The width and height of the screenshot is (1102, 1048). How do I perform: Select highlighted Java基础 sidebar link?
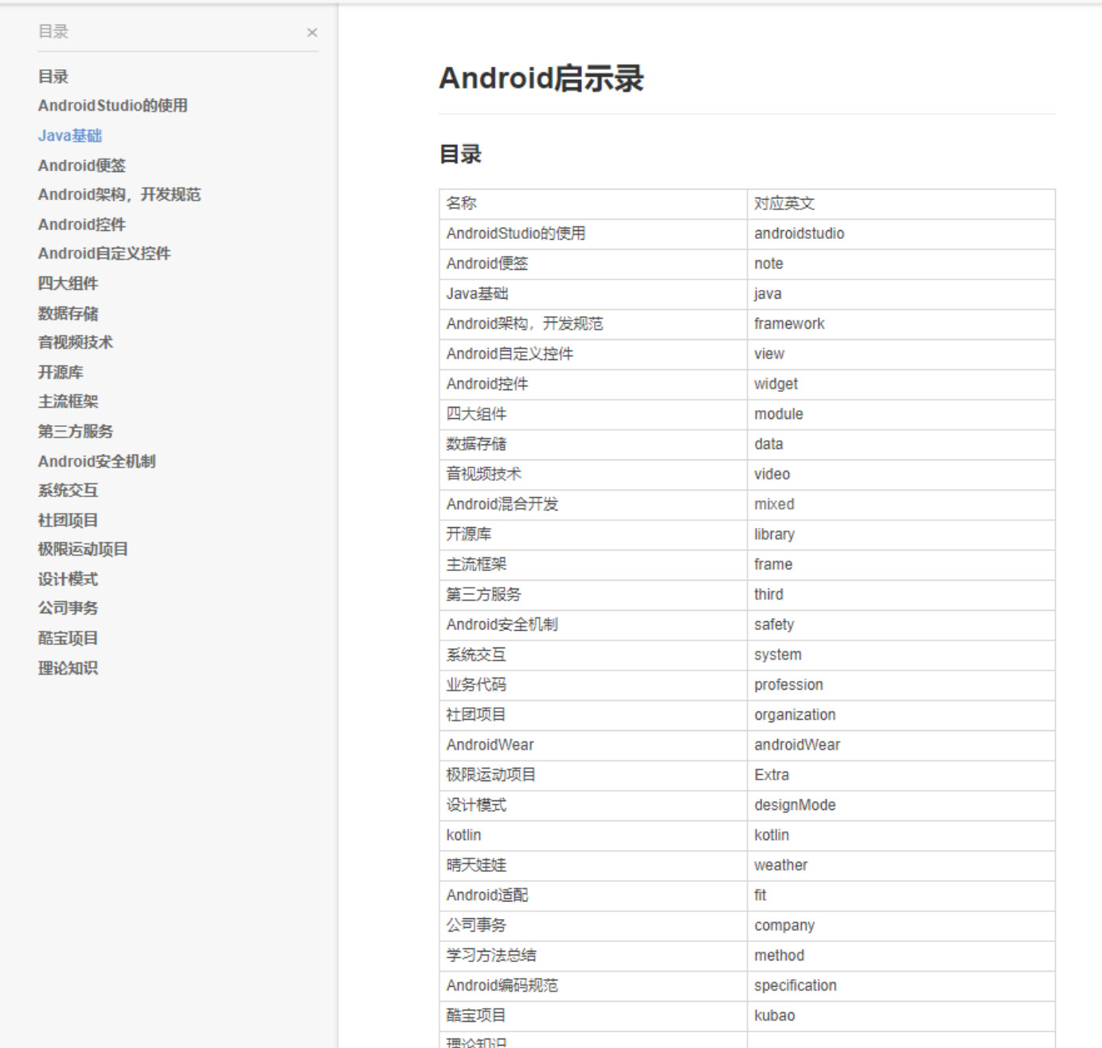[x=70, y=135]
